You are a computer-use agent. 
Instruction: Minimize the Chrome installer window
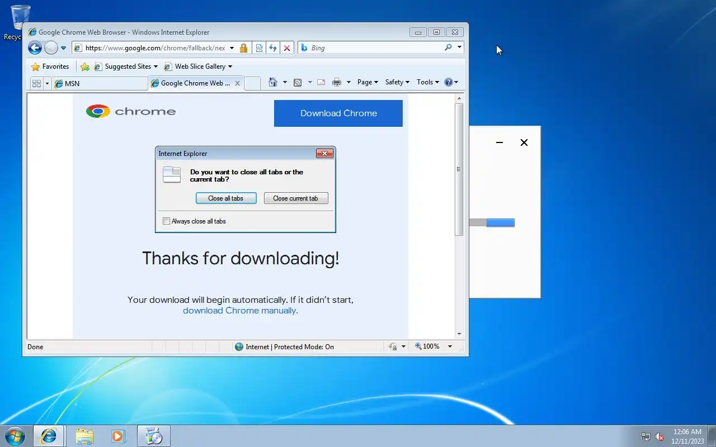(500, 142)
